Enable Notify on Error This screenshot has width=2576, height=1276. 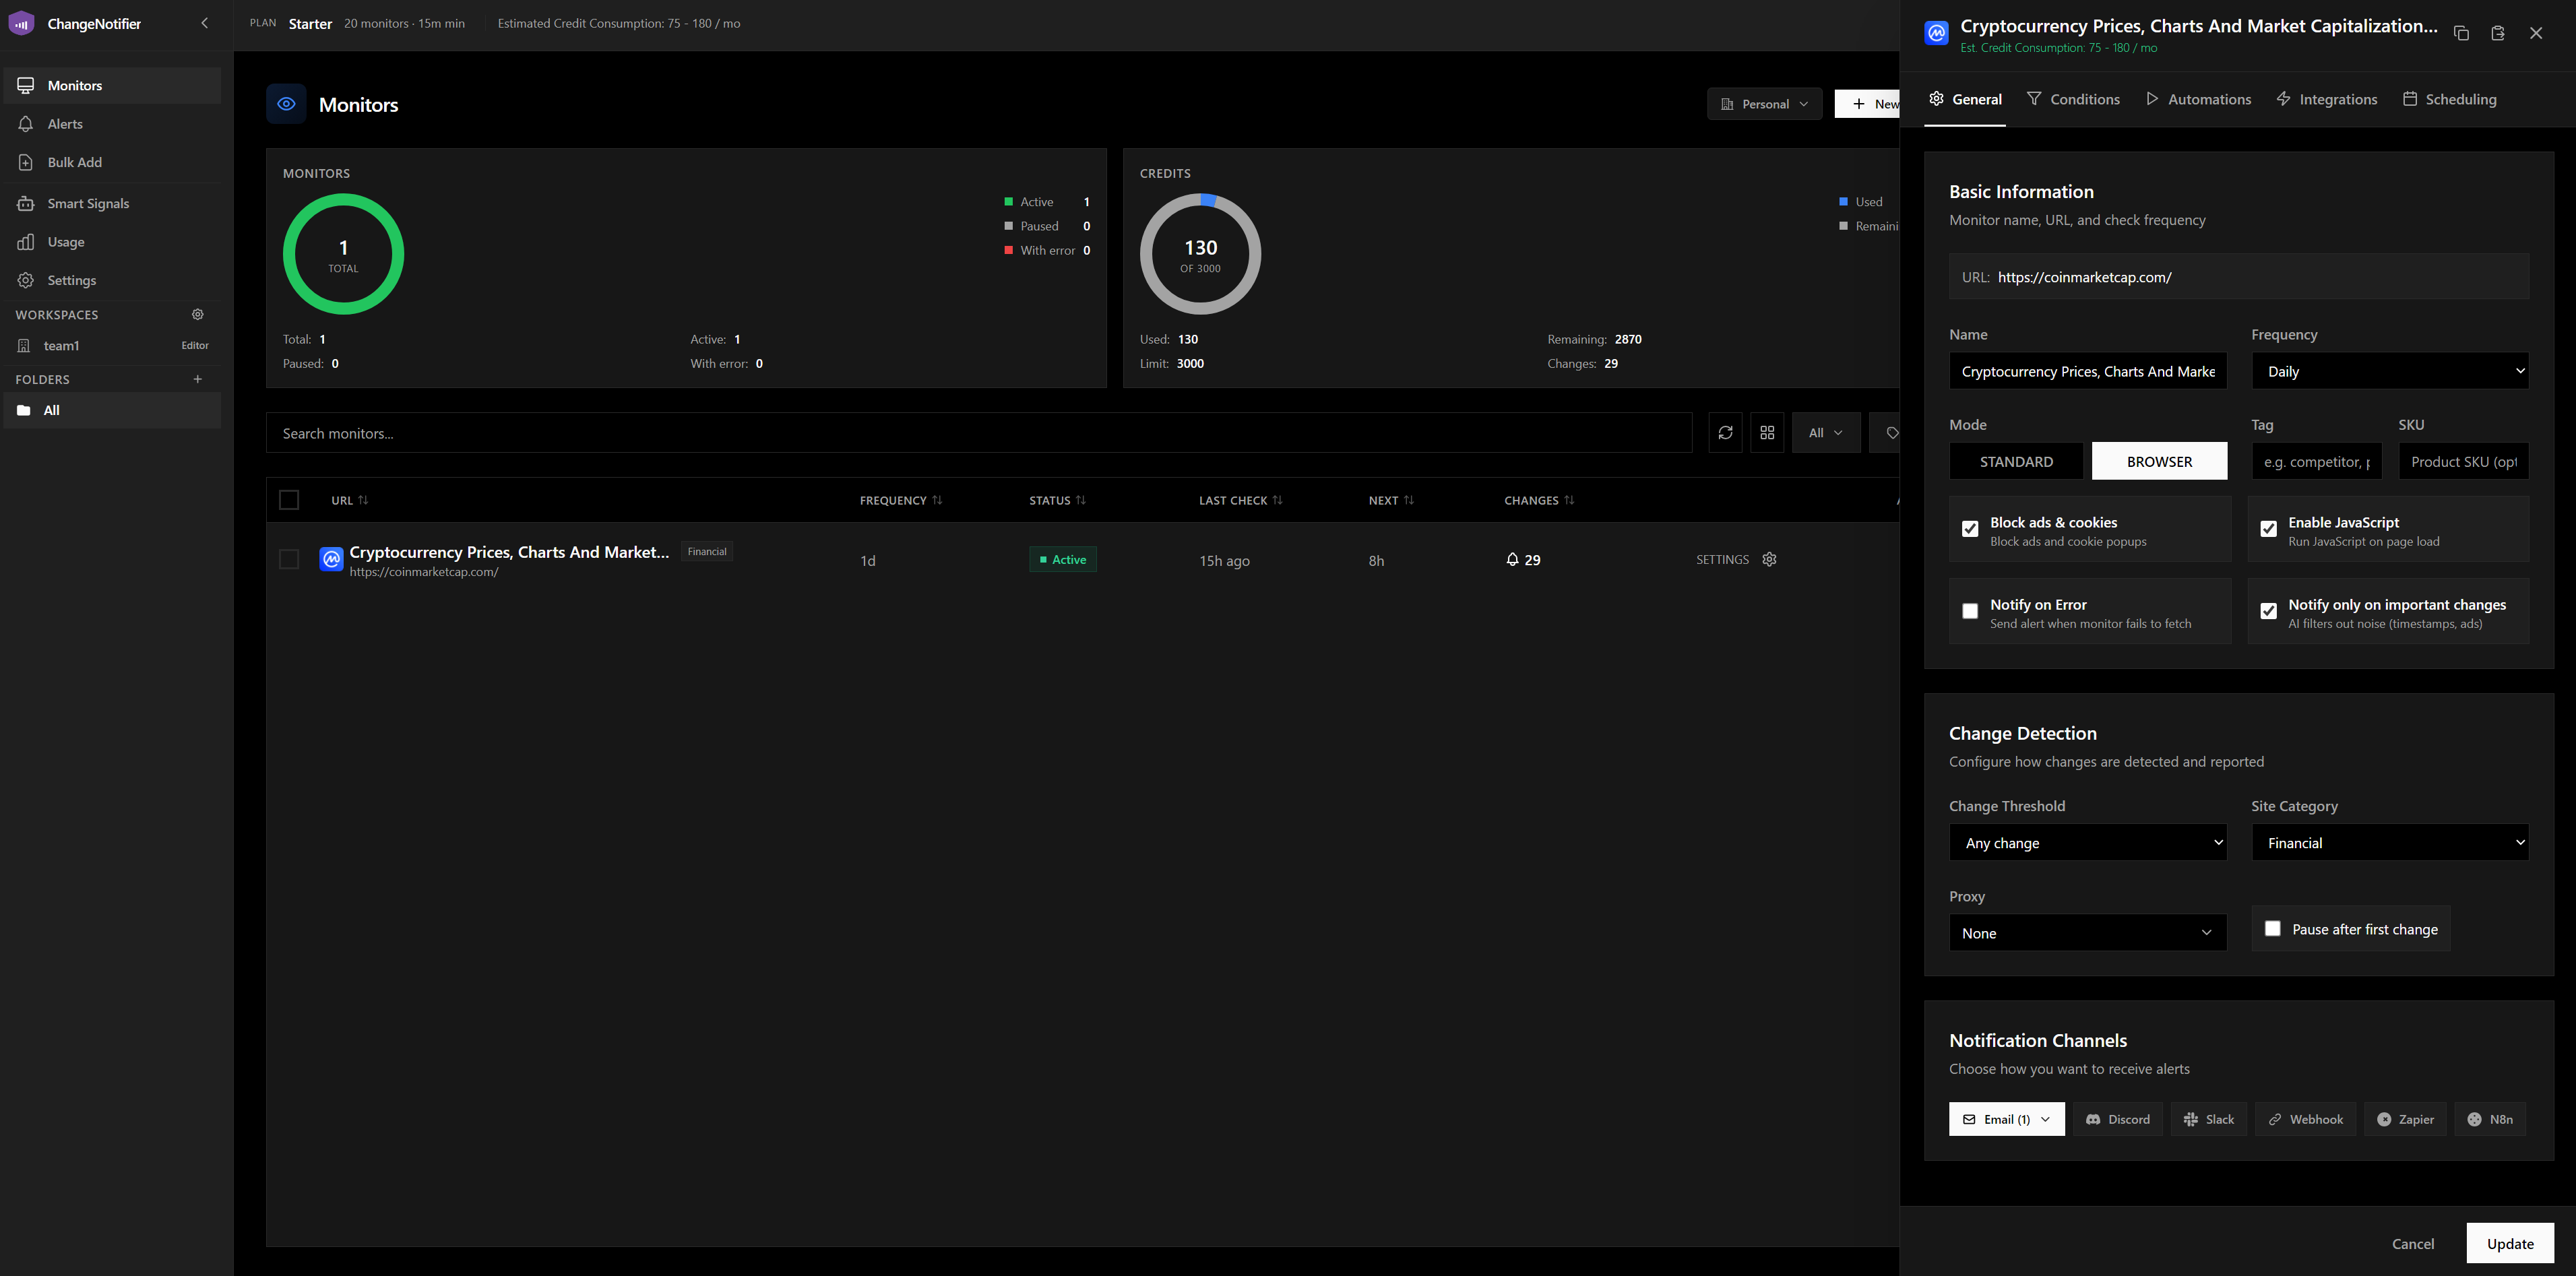point(1970,610)
